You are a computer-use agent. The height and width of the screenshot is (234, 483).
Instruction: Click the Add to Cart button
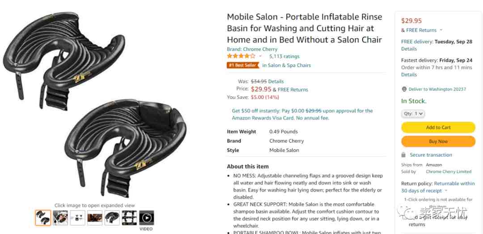click(438, 127)
